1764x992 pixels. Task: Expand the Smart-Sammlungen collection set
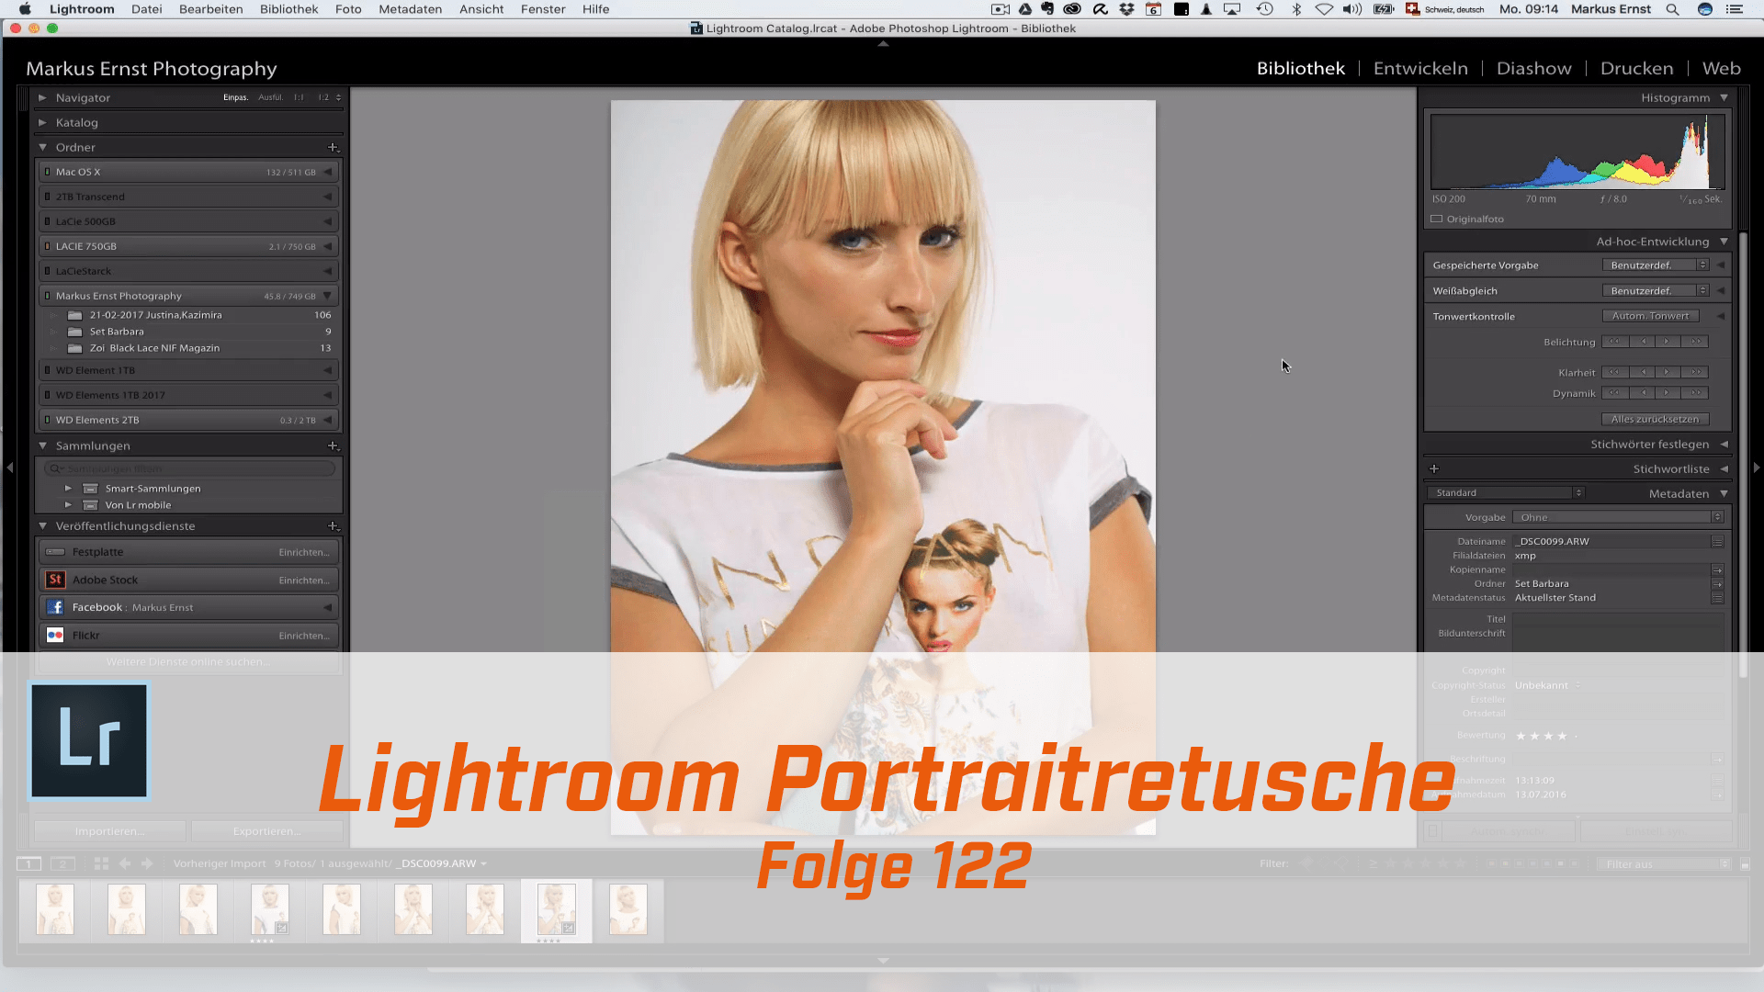pyautogui.click(x=68, y=489)
